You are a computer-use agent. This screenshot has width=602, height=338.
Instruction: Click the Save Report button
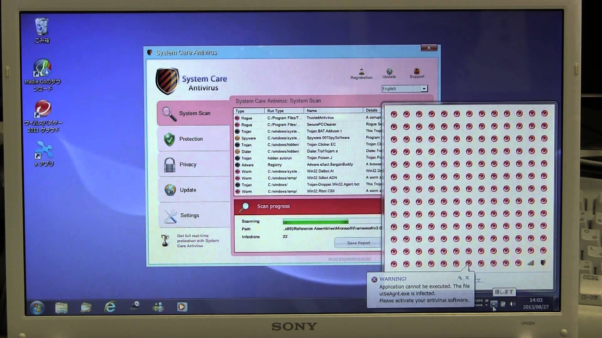358,243
